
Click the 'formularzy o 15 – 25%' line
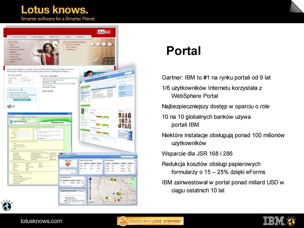pos(218,172)
